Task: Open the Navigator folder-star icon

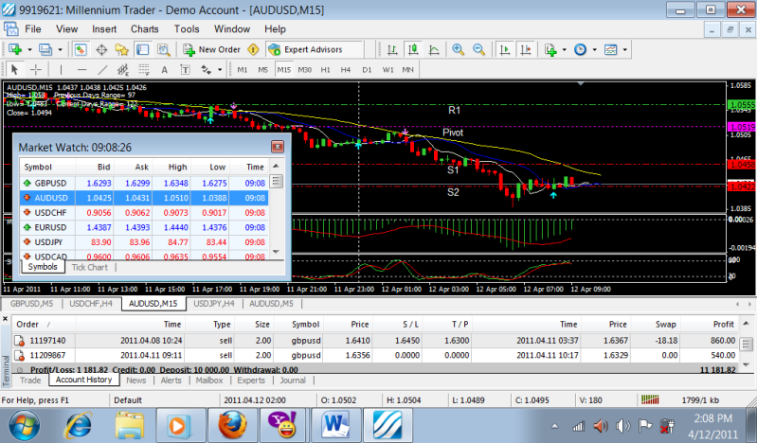Action: 122,49
